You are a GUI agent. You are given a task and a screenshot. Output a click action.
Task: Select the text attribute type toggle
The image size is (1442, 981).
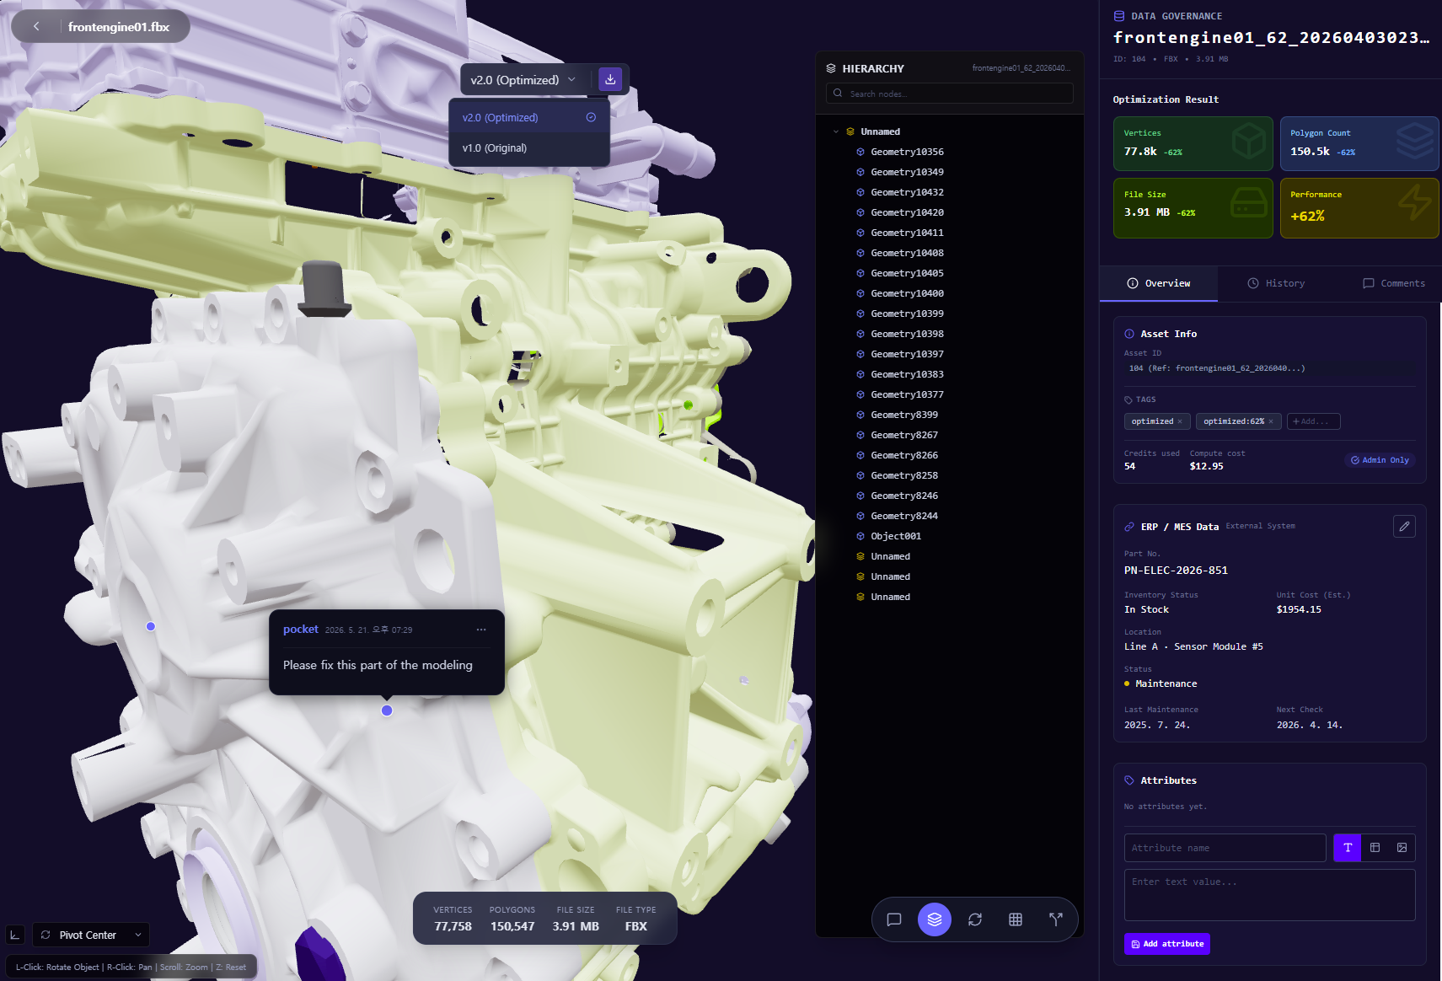point(1348,848)
